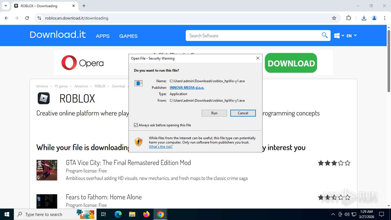Click the Windows platform icon in header
The image size is (391, 220).
point(337,36)
